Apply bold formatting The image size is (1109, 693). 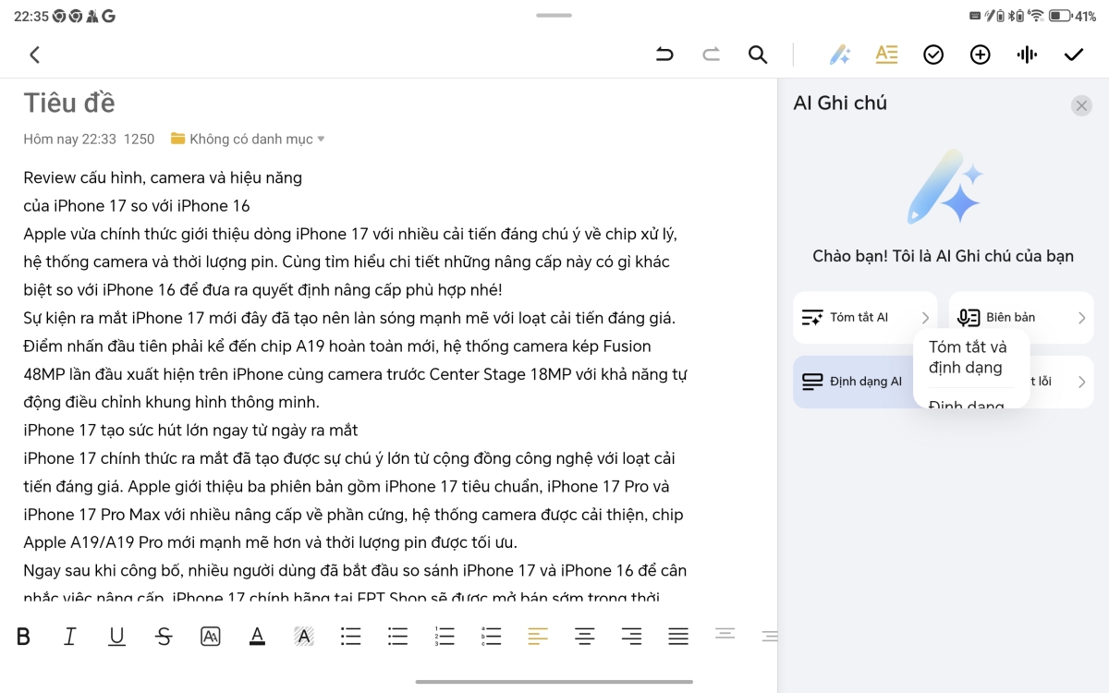coord(24,637)
